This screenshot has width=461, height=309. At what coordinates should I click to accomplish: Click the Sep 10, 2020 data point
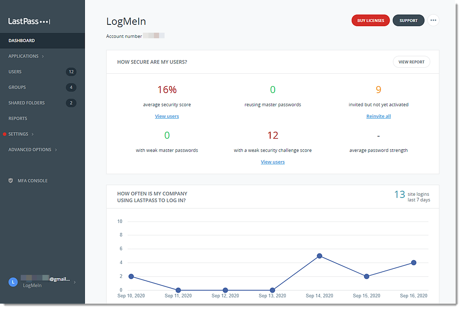(x=131, y=276)
